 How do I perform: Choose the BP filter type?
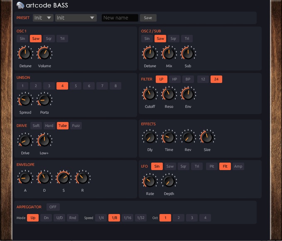(188, 79)
